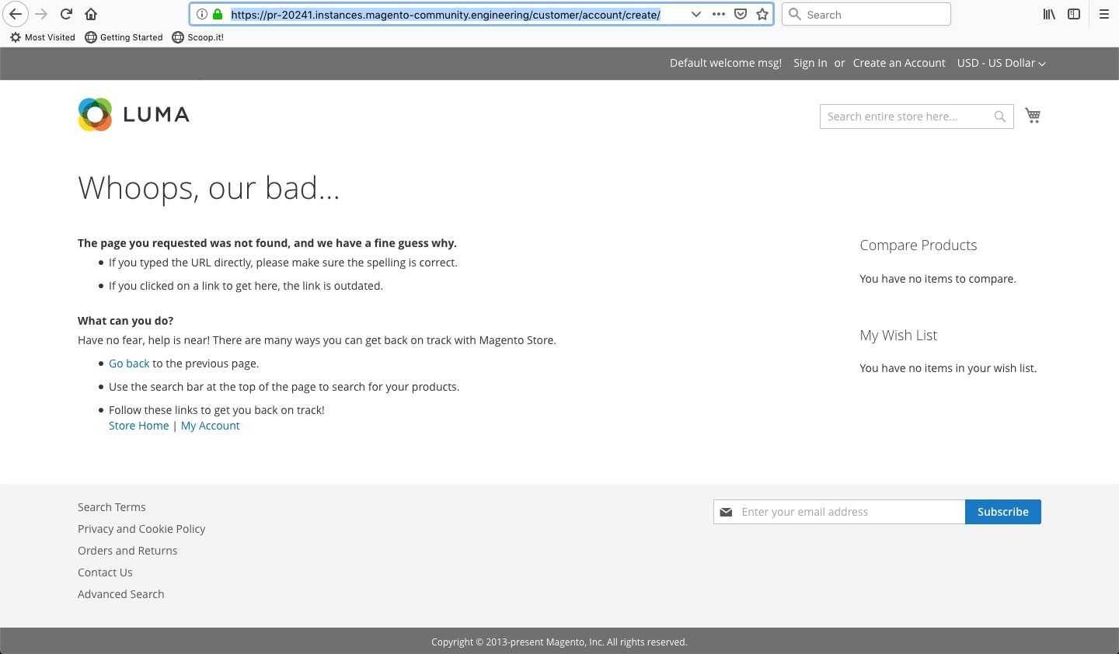Click the browser Search box
Screen dimensions: 1119x654
pyautogui.click(x=866, y=14)
